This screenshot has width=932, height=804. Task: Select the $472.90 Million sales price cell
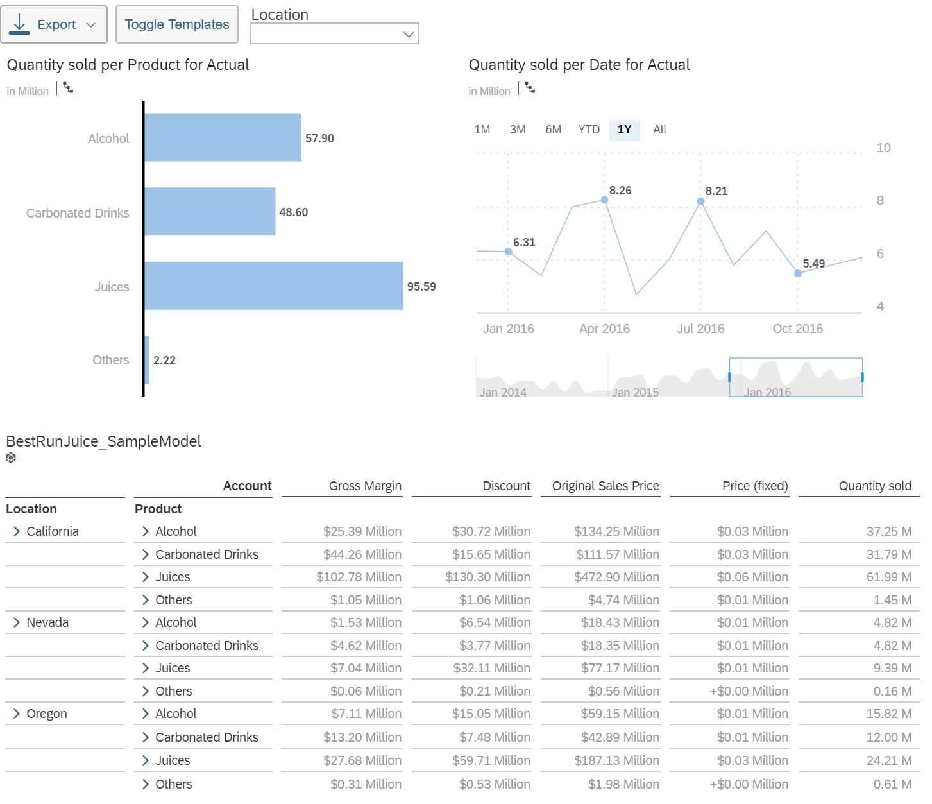click(616, 577)
